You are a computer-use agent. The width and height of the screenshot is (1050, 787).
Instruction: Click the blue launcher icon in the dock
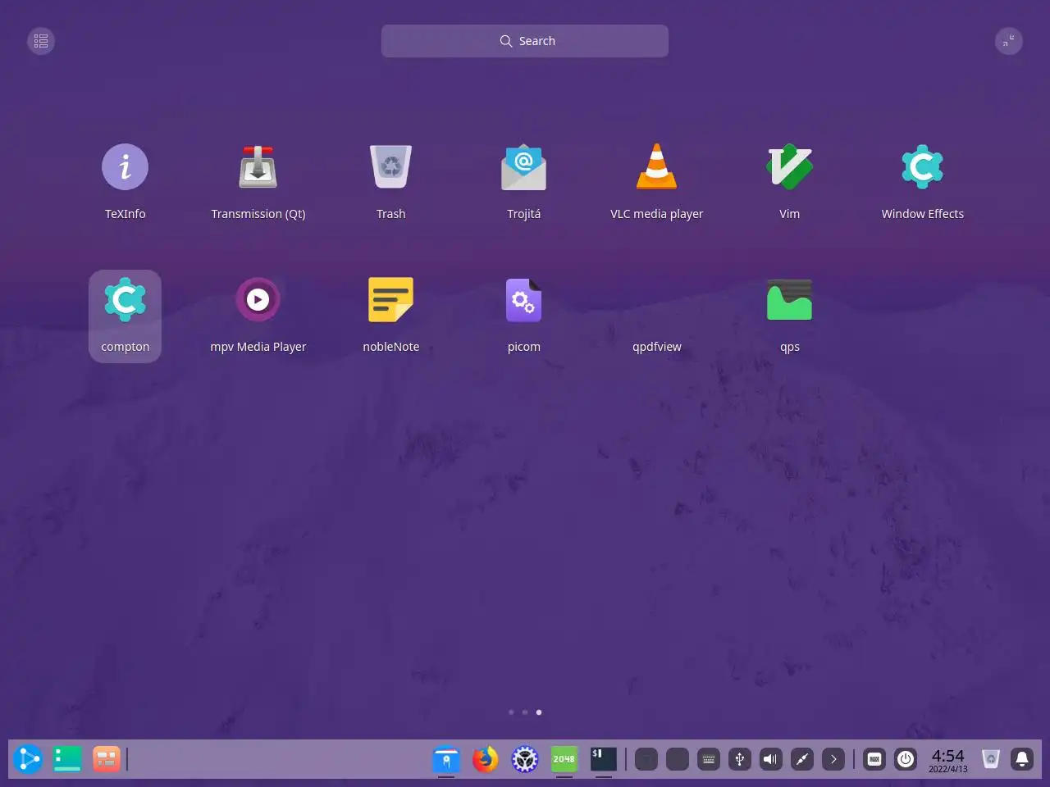(x=28, y=759)
